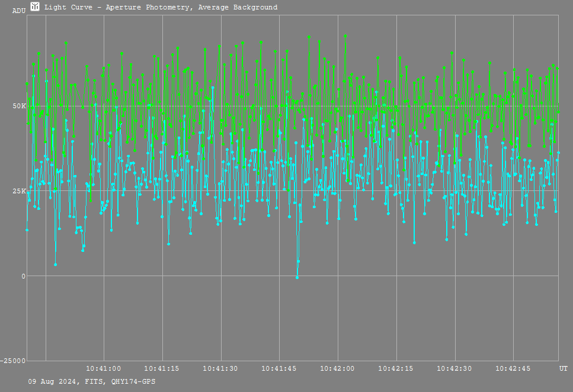Click the 'ADU' axis unit label
Viewport: 573px width, 392px height.
click(19, 11)
